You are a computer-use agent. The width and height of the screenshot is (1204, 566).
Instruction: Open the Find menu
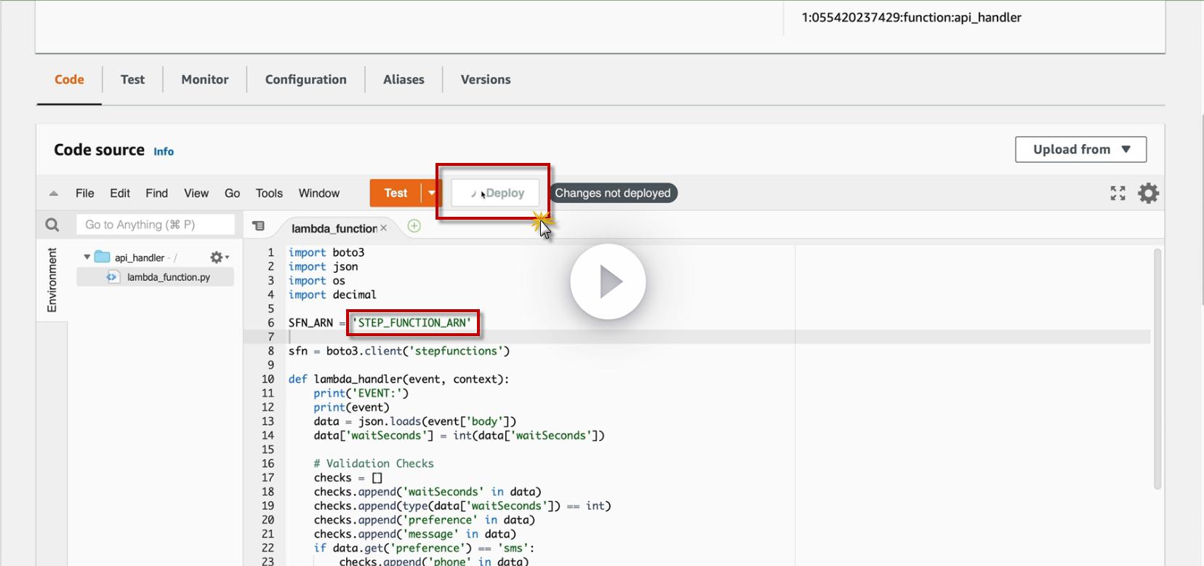pyautogui.click(x=156, y=193)
